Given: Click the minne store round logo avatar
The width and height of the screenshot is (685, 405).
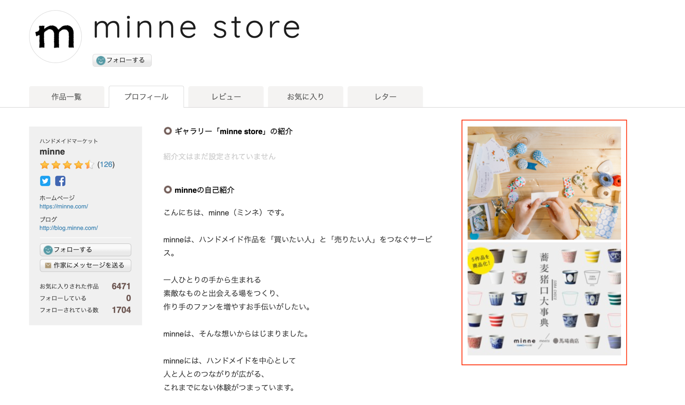Looking at the screenshot, I should pos(56,36).
